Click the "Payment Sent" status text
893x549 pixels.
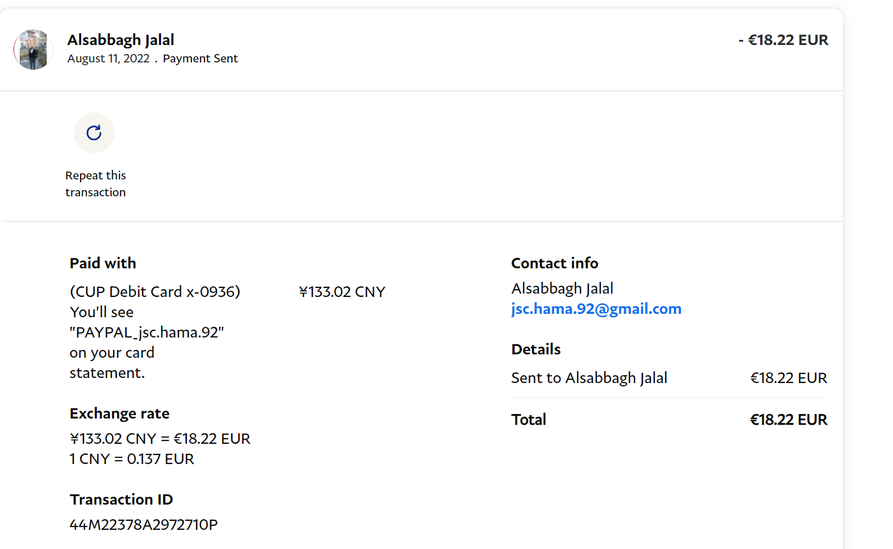(x=200, y=58)
